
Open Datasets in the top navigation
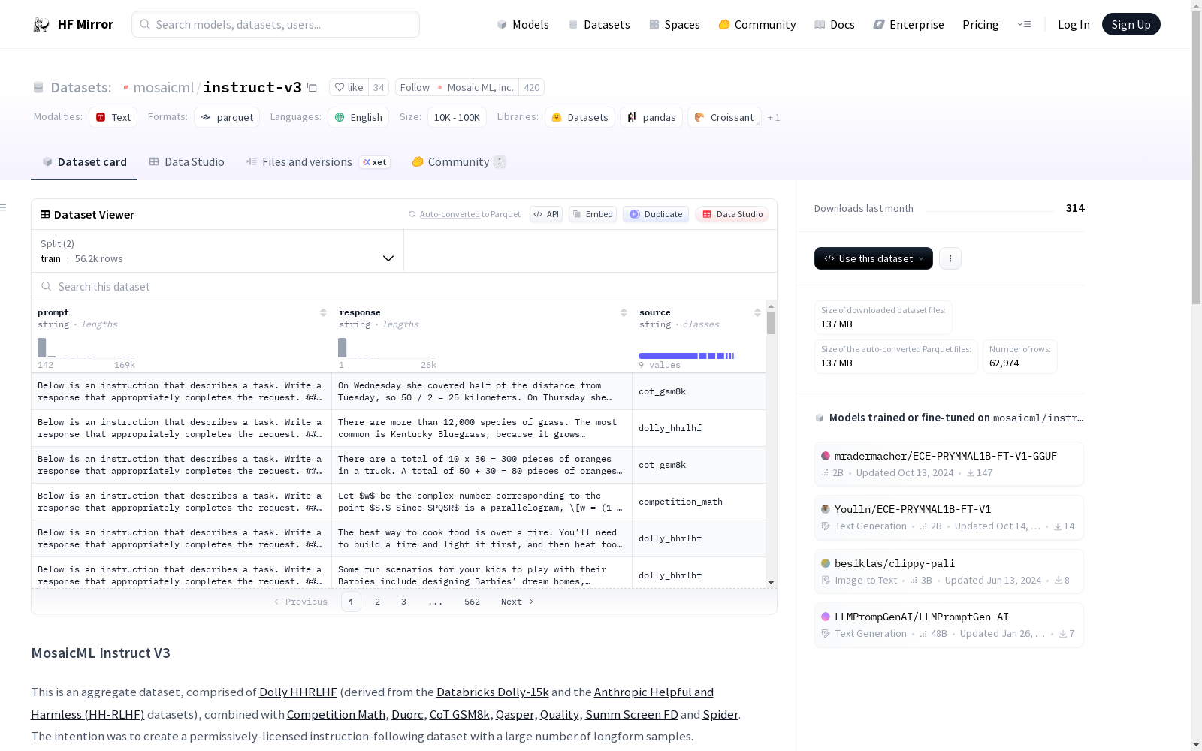599,25
